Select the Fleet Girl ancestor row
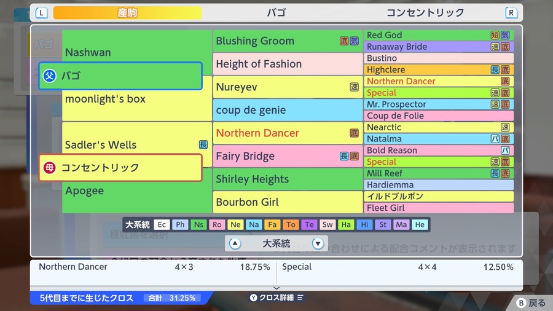This screenshot has width=553, height=311. point(438,208)
